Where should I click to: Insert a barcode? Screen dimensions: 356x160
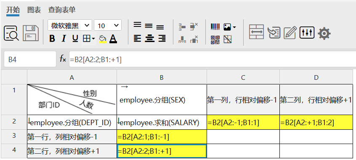pyautogui.click(x=215, y=27)
